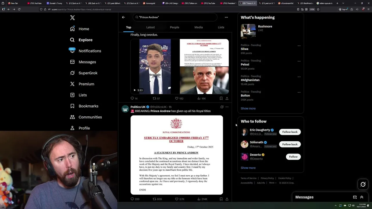Open volume icon in system tray
The width and height of the screenshot is (372, 209).
pyautogui.click(x=353, y=206)
